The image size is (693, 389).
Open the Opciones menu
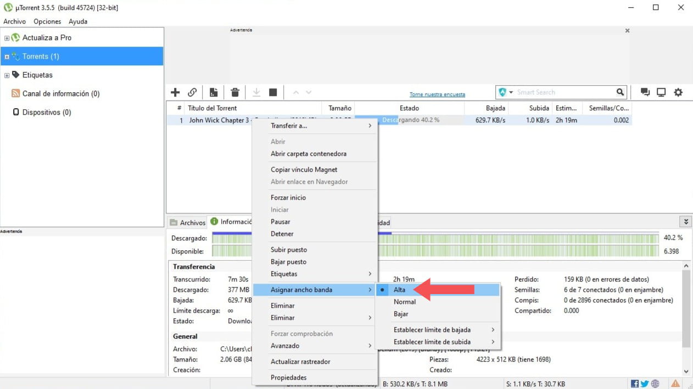click(x=47, y=21)
